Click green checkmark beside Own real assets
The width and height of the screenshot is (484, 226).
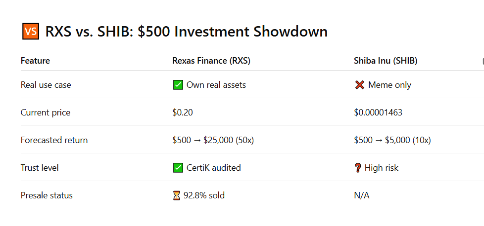point(178,85)
